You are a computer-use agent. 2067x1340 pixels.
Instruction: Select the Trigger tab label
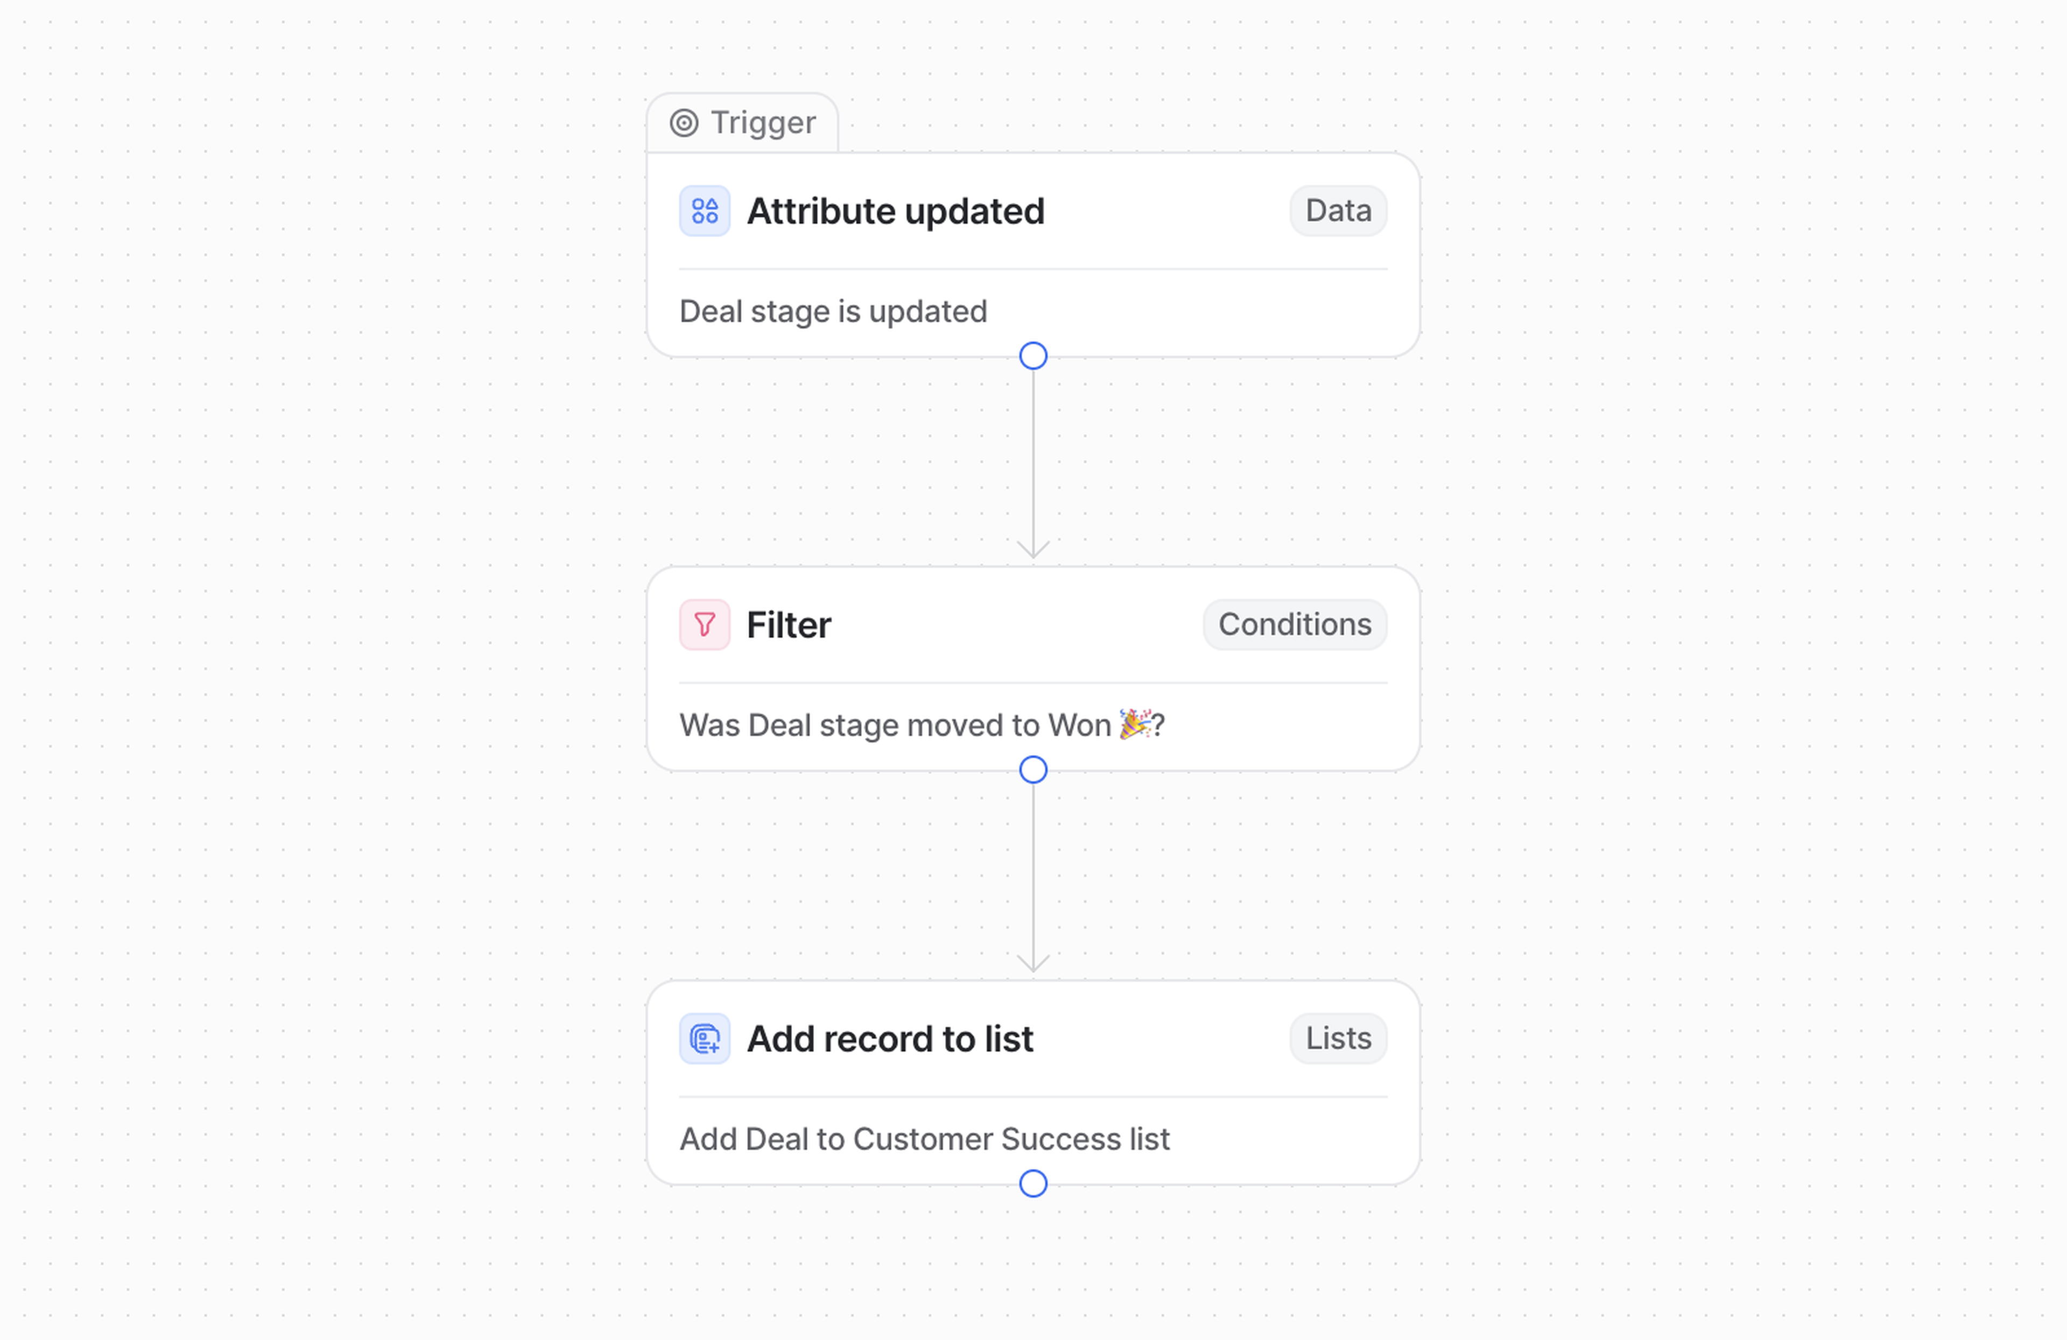pyautogui.click(x=763, y=123)
